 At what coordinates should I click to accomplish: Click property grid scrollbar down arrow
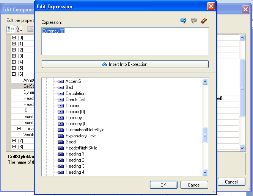242,148
